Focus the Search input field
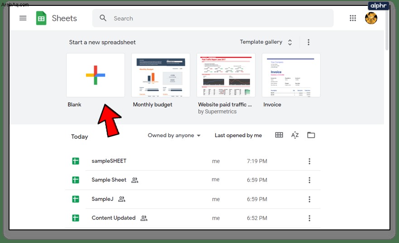The height and width of the screenshot is (243, 399). click(213, 18)
